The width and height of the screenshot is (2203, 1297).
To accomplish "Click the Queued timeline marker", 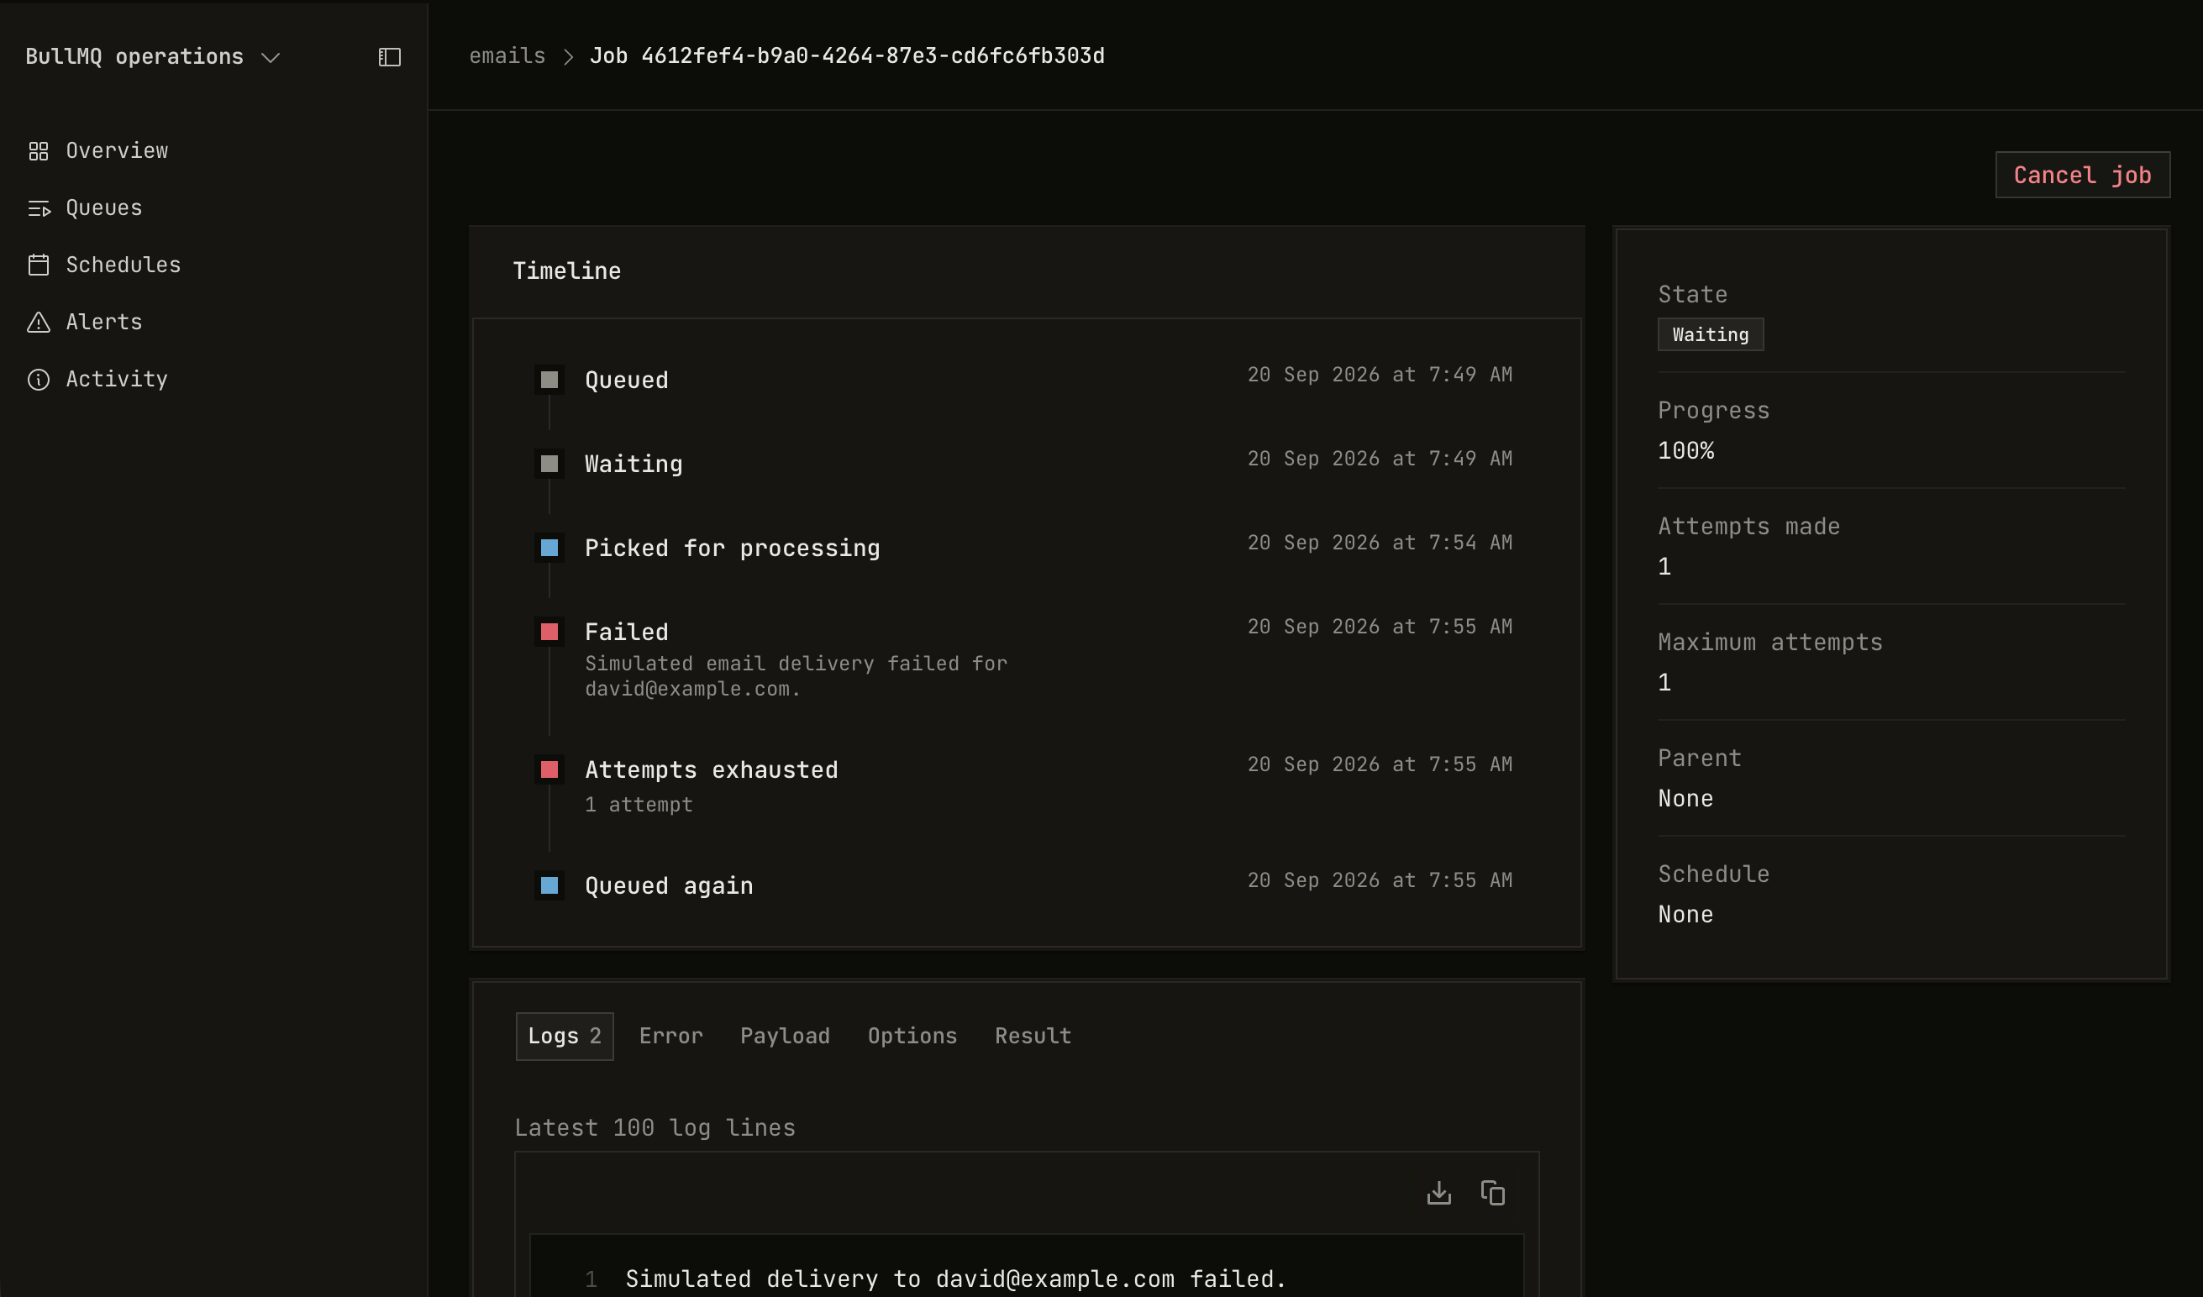I will (549, 381).
